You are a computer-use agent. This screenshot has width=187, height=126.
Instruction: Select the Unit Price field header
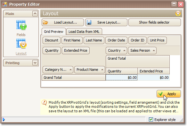[157, 40]
